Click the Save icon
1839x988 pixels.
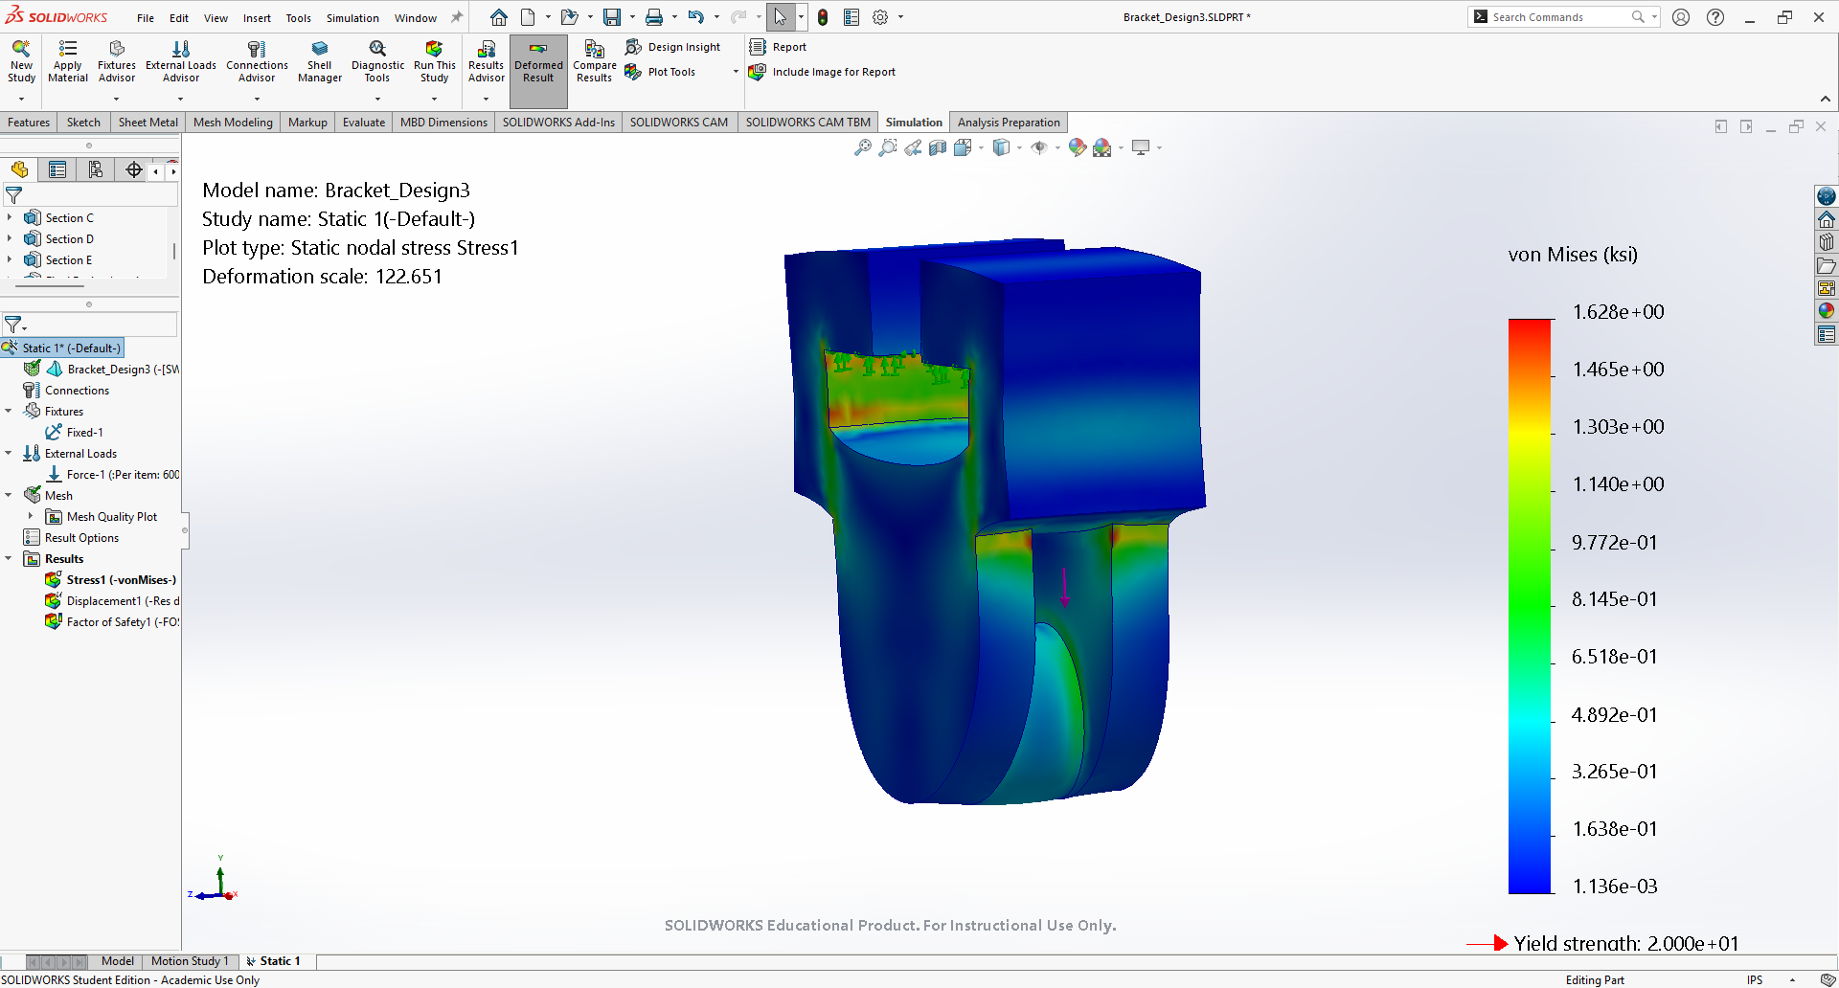[611, 17]
